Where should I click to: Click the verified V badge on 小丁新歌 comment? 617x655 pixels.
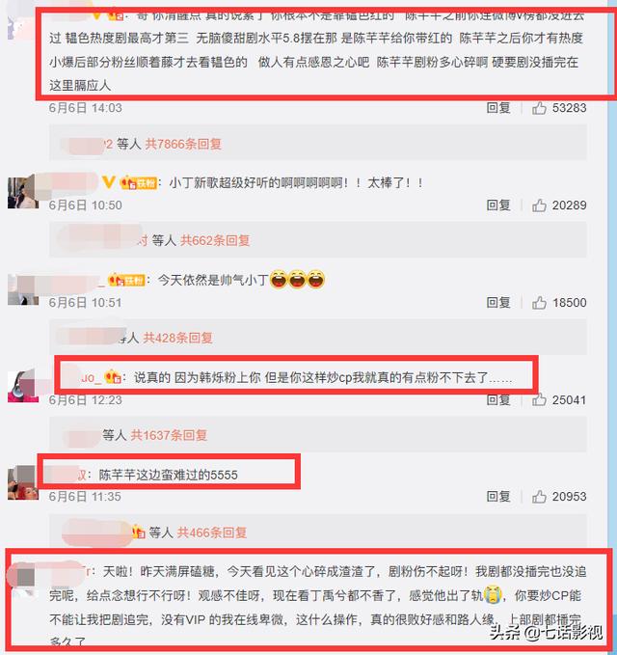(109, 182)
